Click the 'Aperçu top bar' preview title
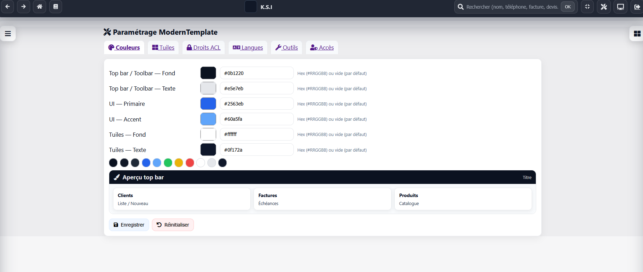 [x=143, y=177]
